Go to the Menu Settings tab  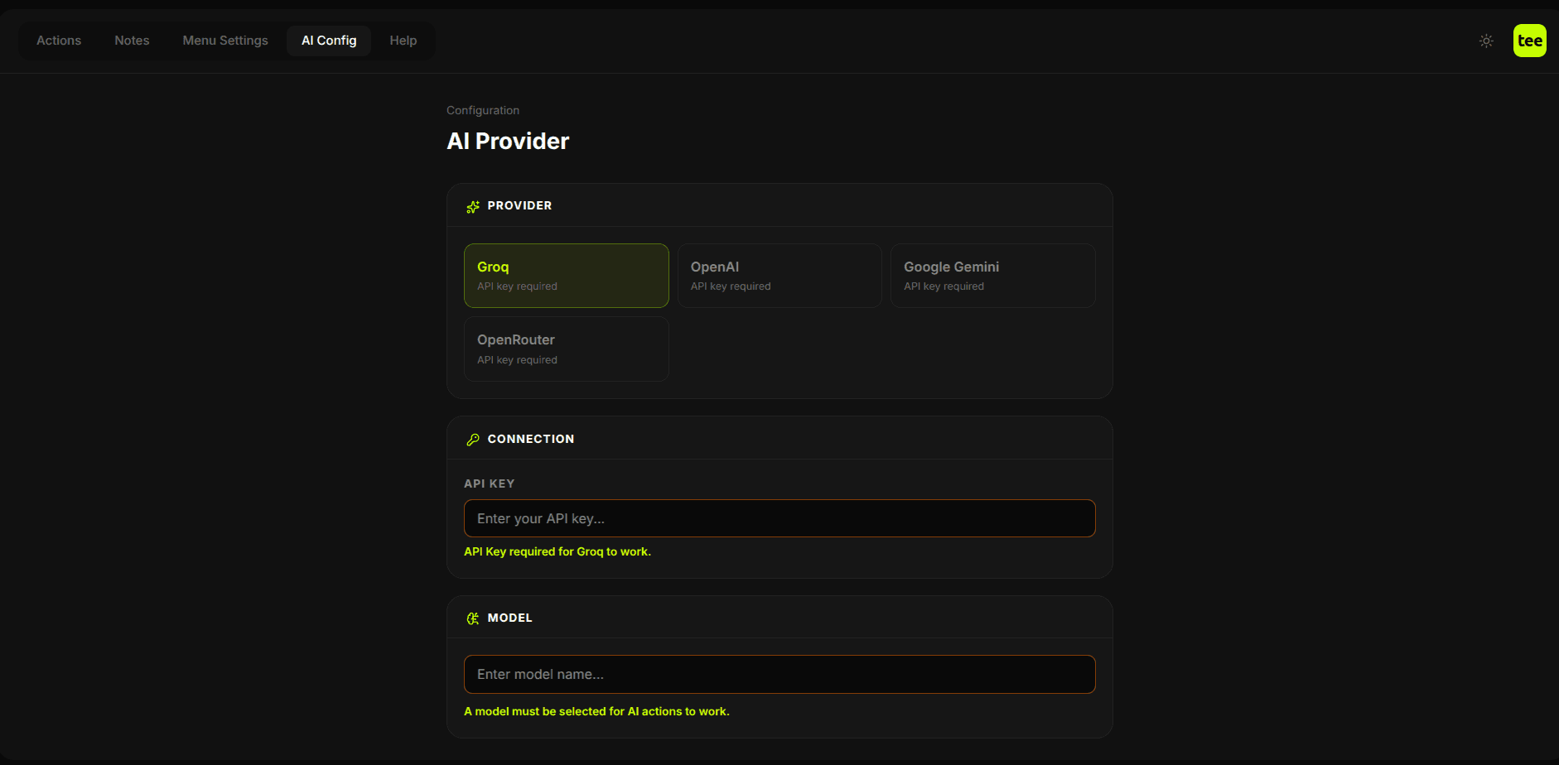pyautogui.click(x=225, y=41)
